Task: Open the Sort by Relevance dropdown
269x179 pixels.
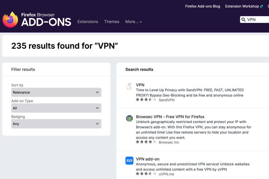Action: point(56,92)
